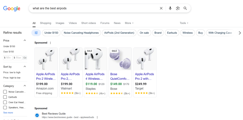Check the Earbuds category box
This screenshot has width=243, height=120.
coord(5,97)
